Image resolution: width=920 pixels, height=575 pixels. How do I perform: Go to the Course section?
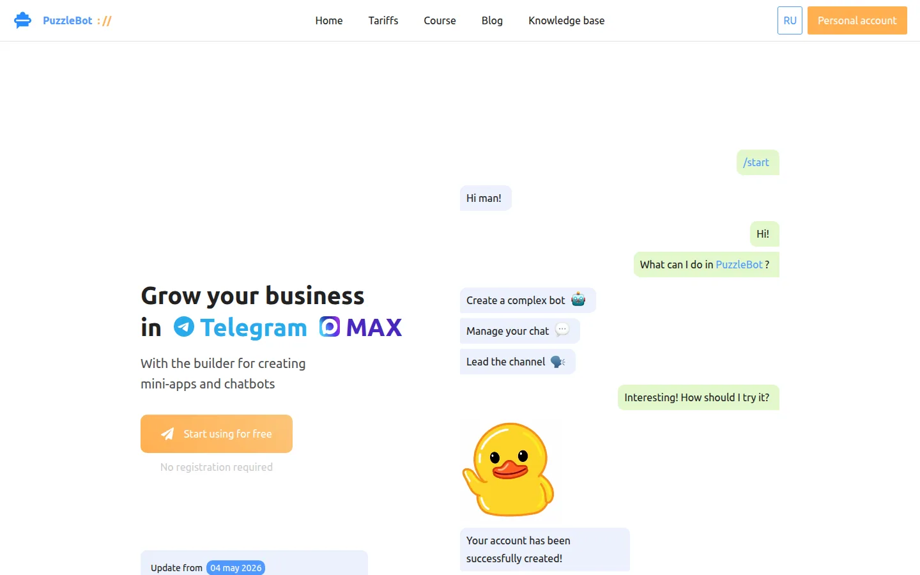(x=440, y=20)
